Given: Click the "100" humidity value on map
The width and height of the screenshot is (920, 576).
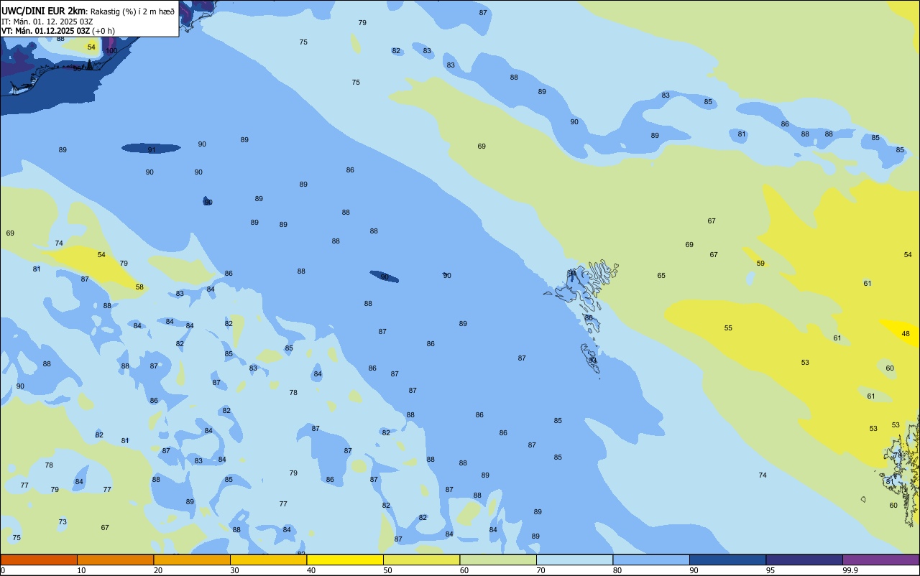Looking at the screenshot, I should (x=111, y=51).
